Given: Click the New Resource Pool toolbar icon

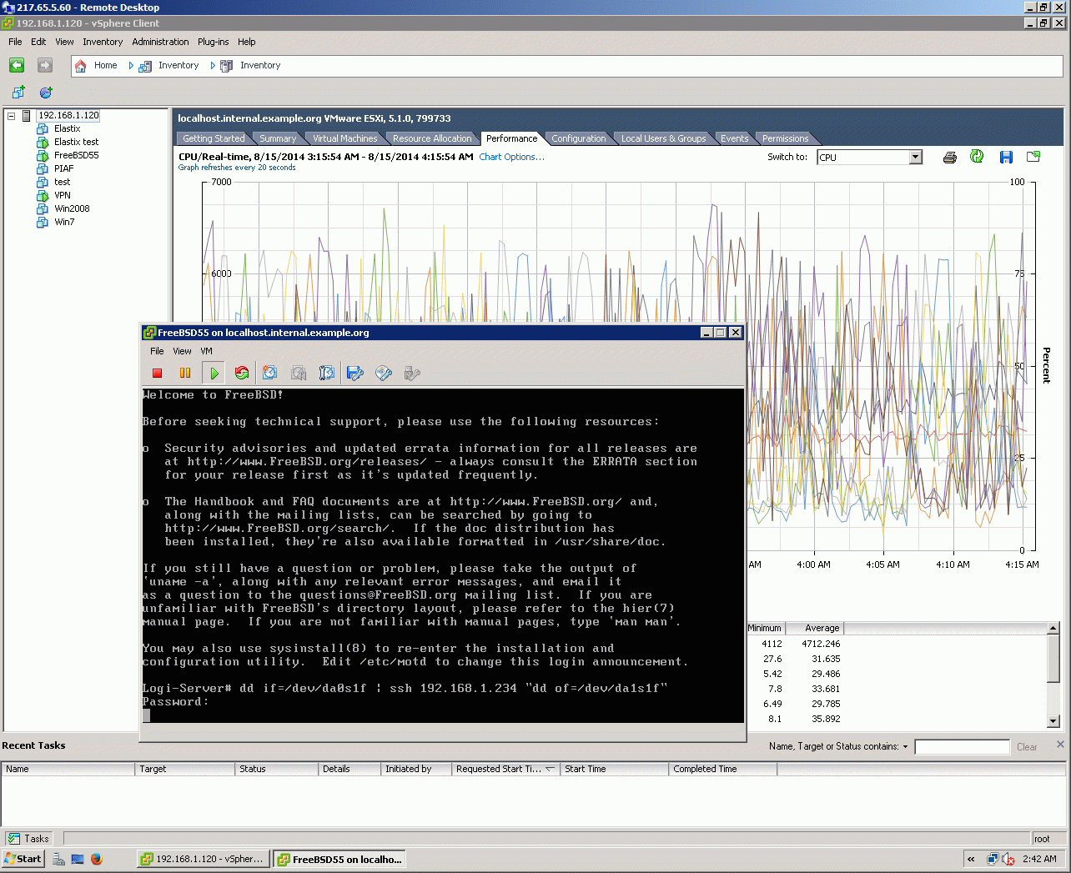Looking at the screenshot, I should click(x=46, y=93).
